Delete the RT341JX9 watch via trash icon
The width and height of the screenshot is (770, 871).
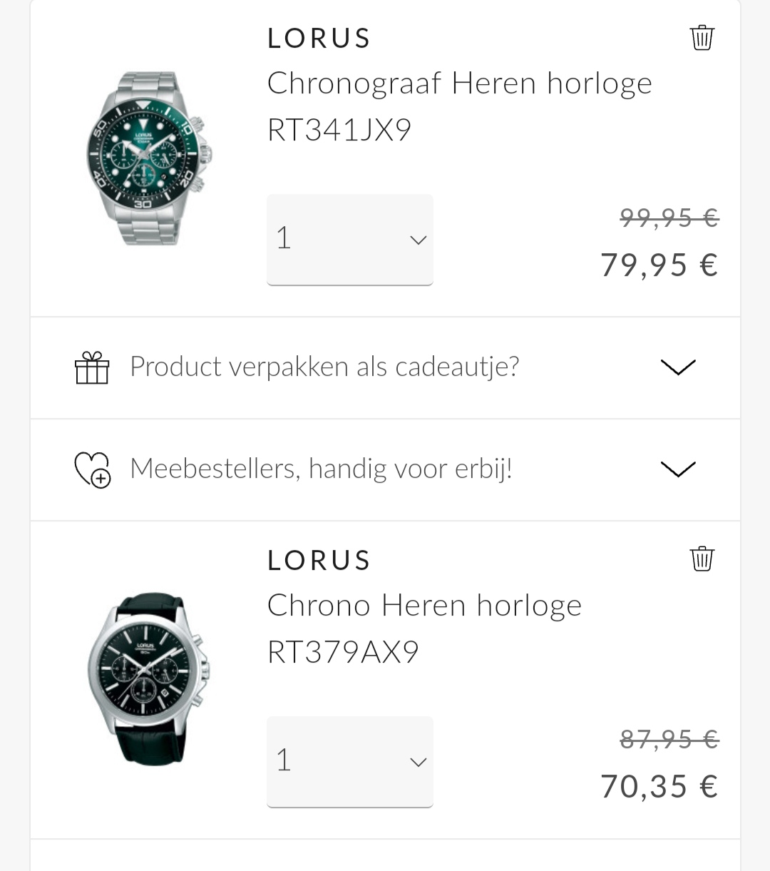click(702, 38)
